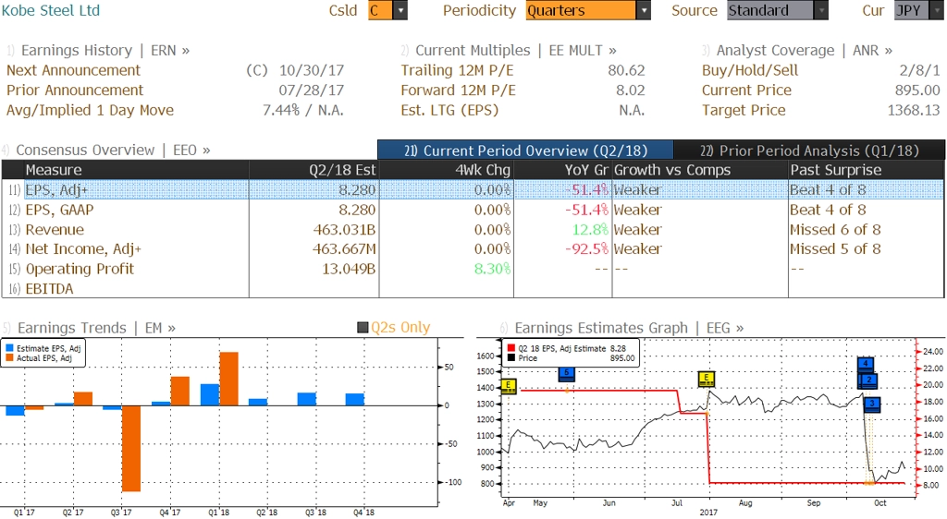Select blue marker 2 on estimates graph
Viewport: 947px width, 519px height.
point(868,380)
